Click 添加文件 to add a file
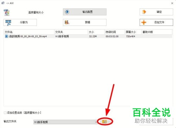The image size is (176, 128). point(156,22)
